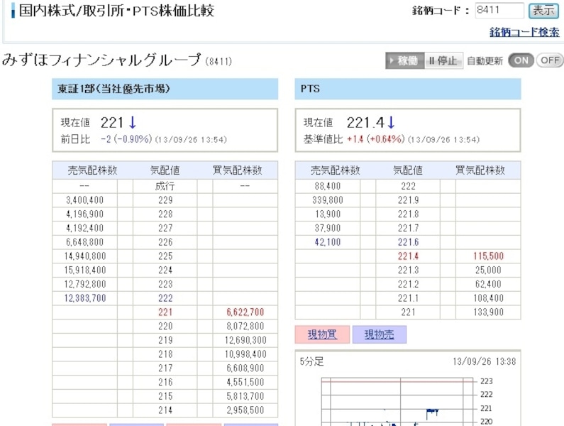The height and width of the screenshot is (426, 564).
Task: Click PTS buy quantity 115,500
Action: pos(489,256)
